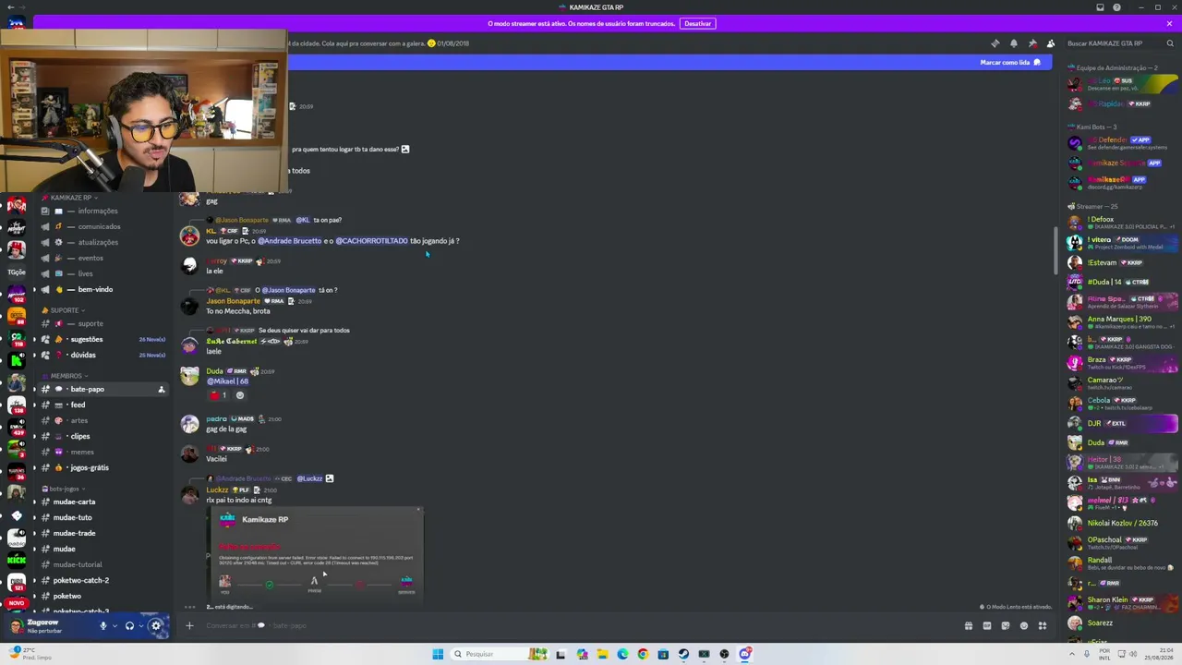The width and height of the screenshot is (1182, 665).
Task: Open the GIF picker
Action: click(x=986, y=626)
